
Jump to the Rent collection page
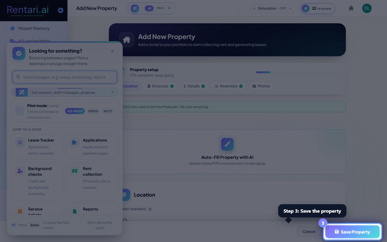point(92,181)
